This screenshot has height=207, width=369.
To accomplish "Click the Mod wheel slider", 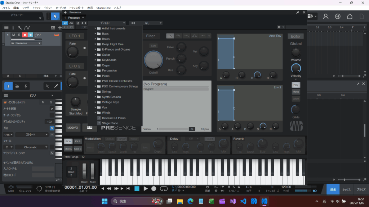I will click(x=93, y=170).
